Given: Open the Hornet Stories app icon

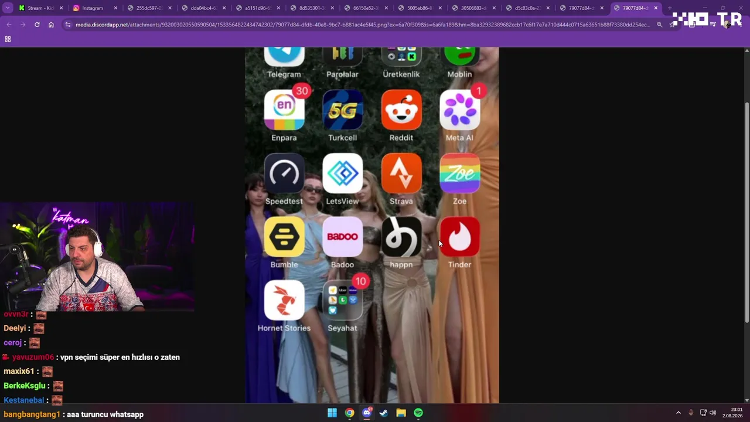Looking at the screenshot, I should tap(284, 300).
